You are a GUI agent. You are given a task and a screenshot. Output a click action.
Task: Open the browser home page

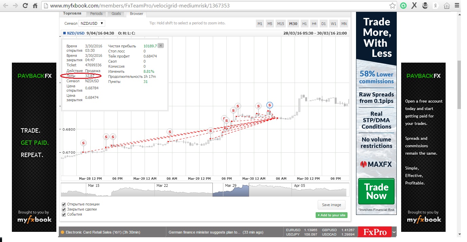35,6
